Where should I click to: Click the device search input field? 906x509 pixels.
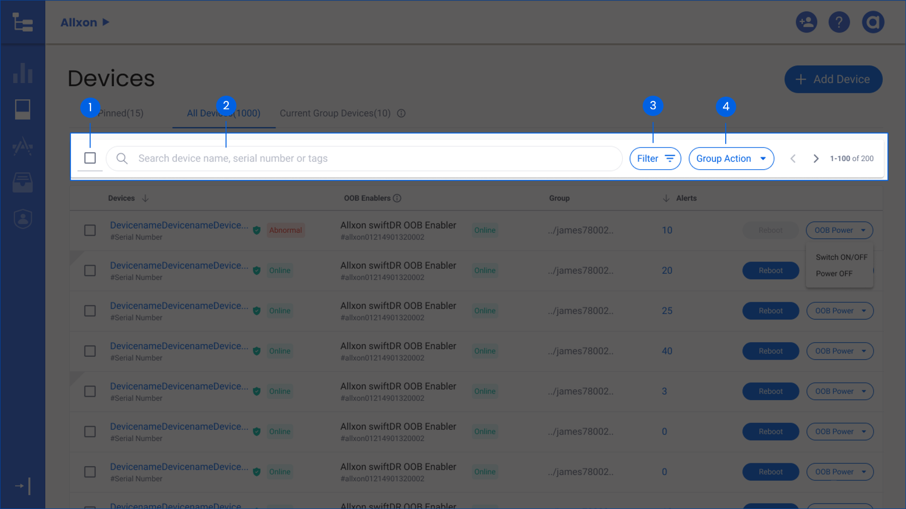(x=363, y=159)
